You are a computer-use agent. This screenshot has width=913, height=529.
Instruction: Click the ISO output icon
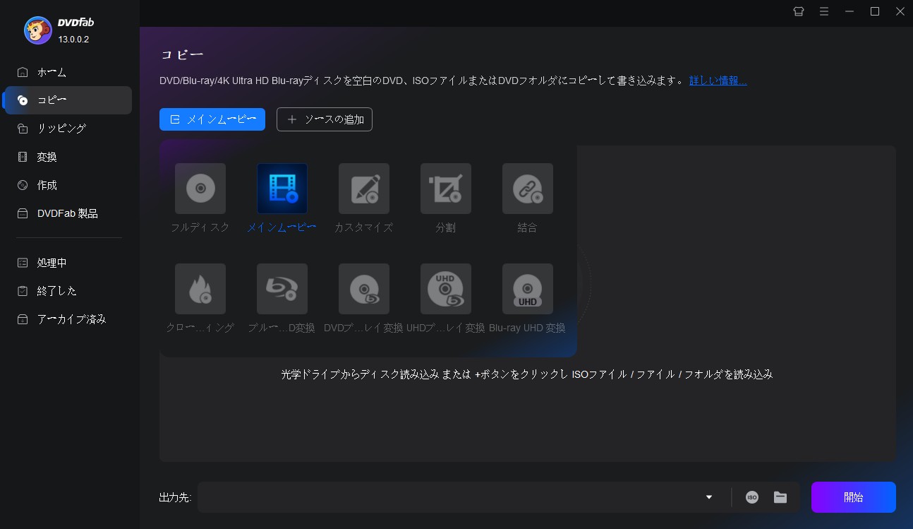click(x=752, y=497)
